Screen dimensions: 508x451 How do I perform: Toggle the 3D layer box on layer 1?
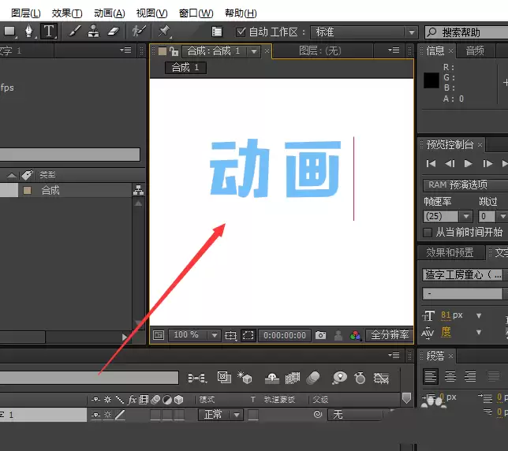179,415
